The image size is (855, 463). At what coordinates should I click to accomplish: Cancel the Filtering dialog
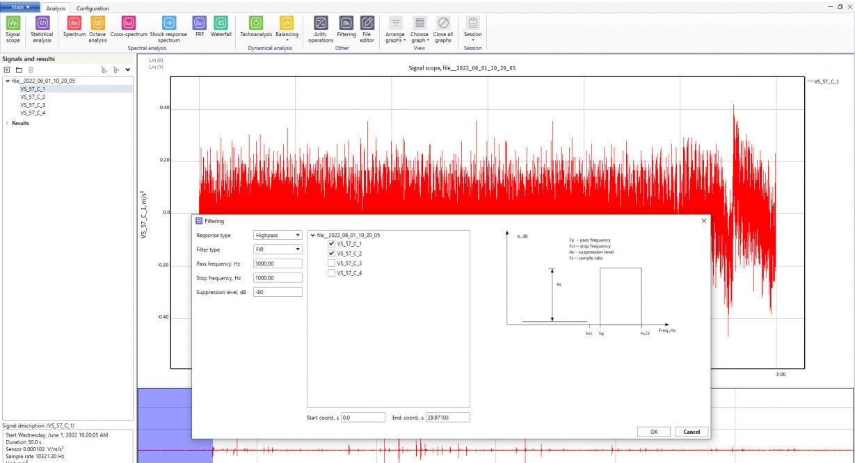coord(691,431)
